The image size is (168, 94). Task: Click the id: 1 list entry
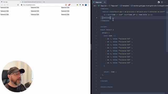point(119,39)
